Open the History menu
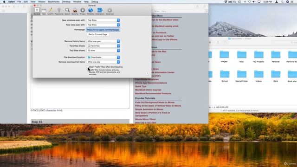297x167 pixels. point(41,2)
